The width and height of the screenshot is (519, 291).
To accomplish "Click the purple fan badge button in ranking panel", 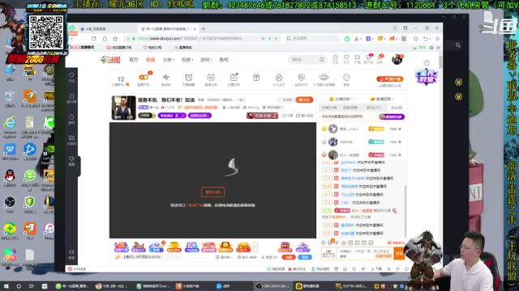I will tap(392, 116).
